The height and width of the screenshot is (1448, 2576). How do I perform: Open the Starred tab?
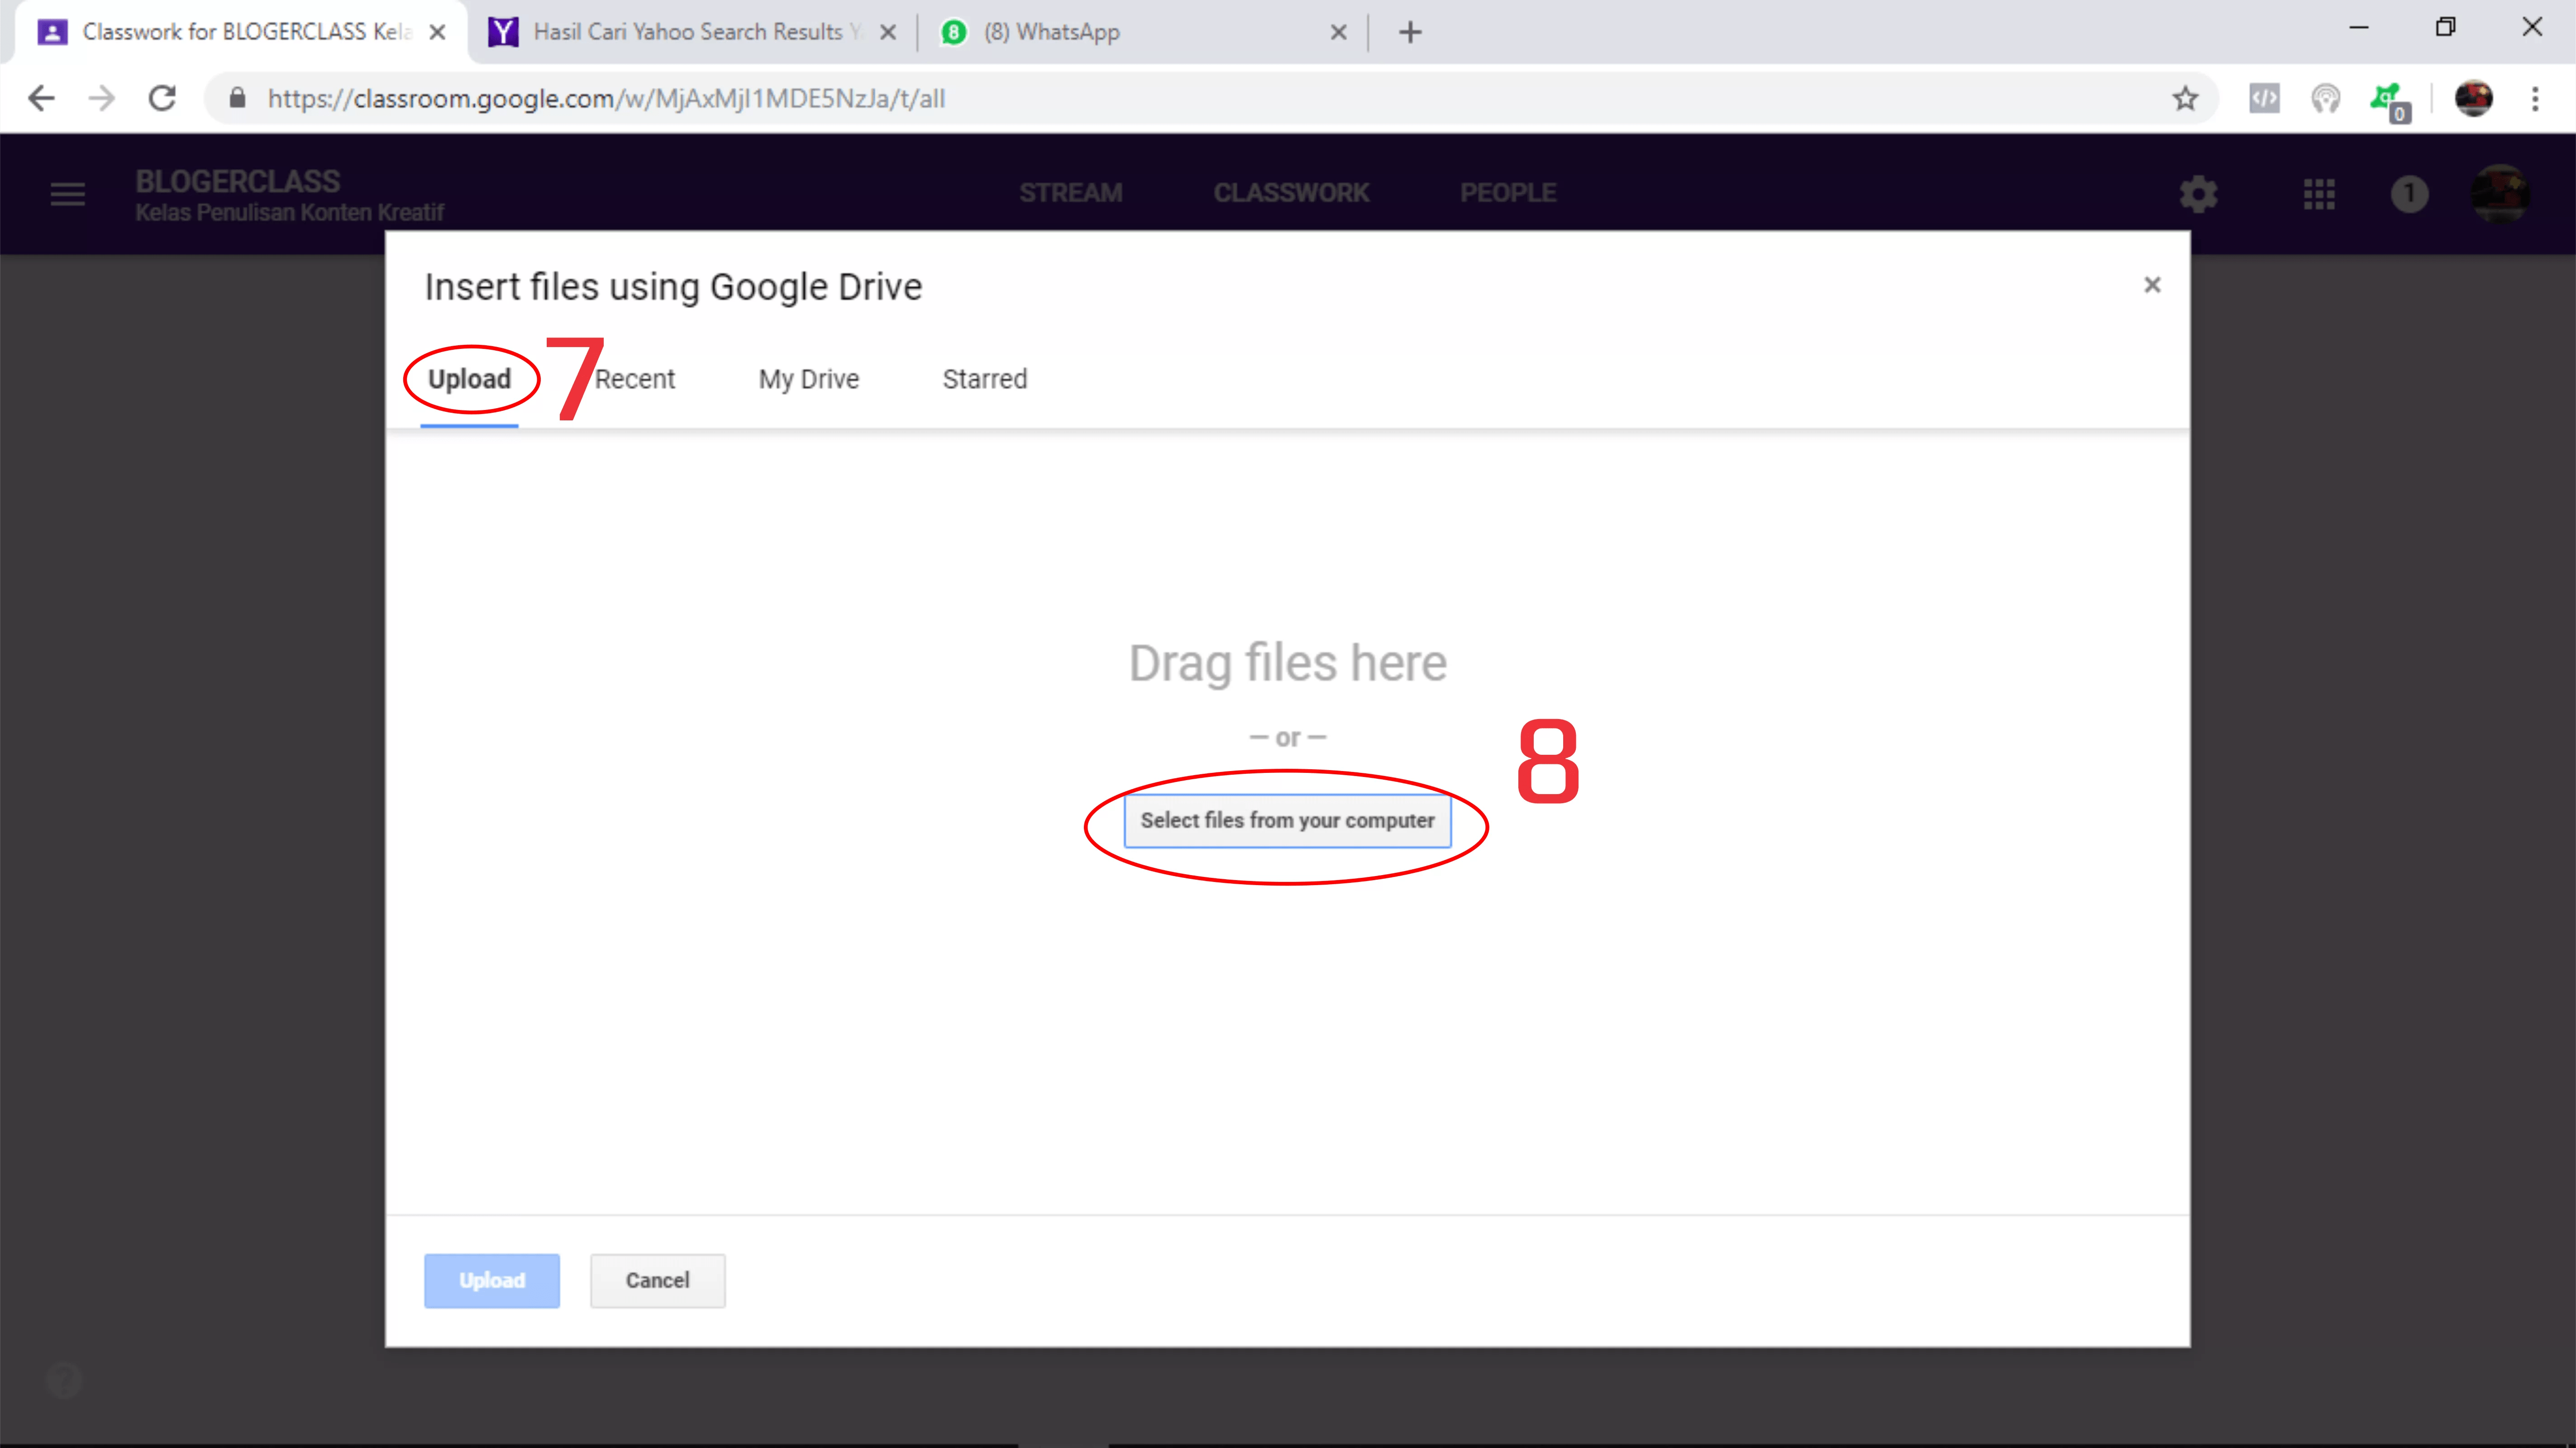click(x=984, y=379)
